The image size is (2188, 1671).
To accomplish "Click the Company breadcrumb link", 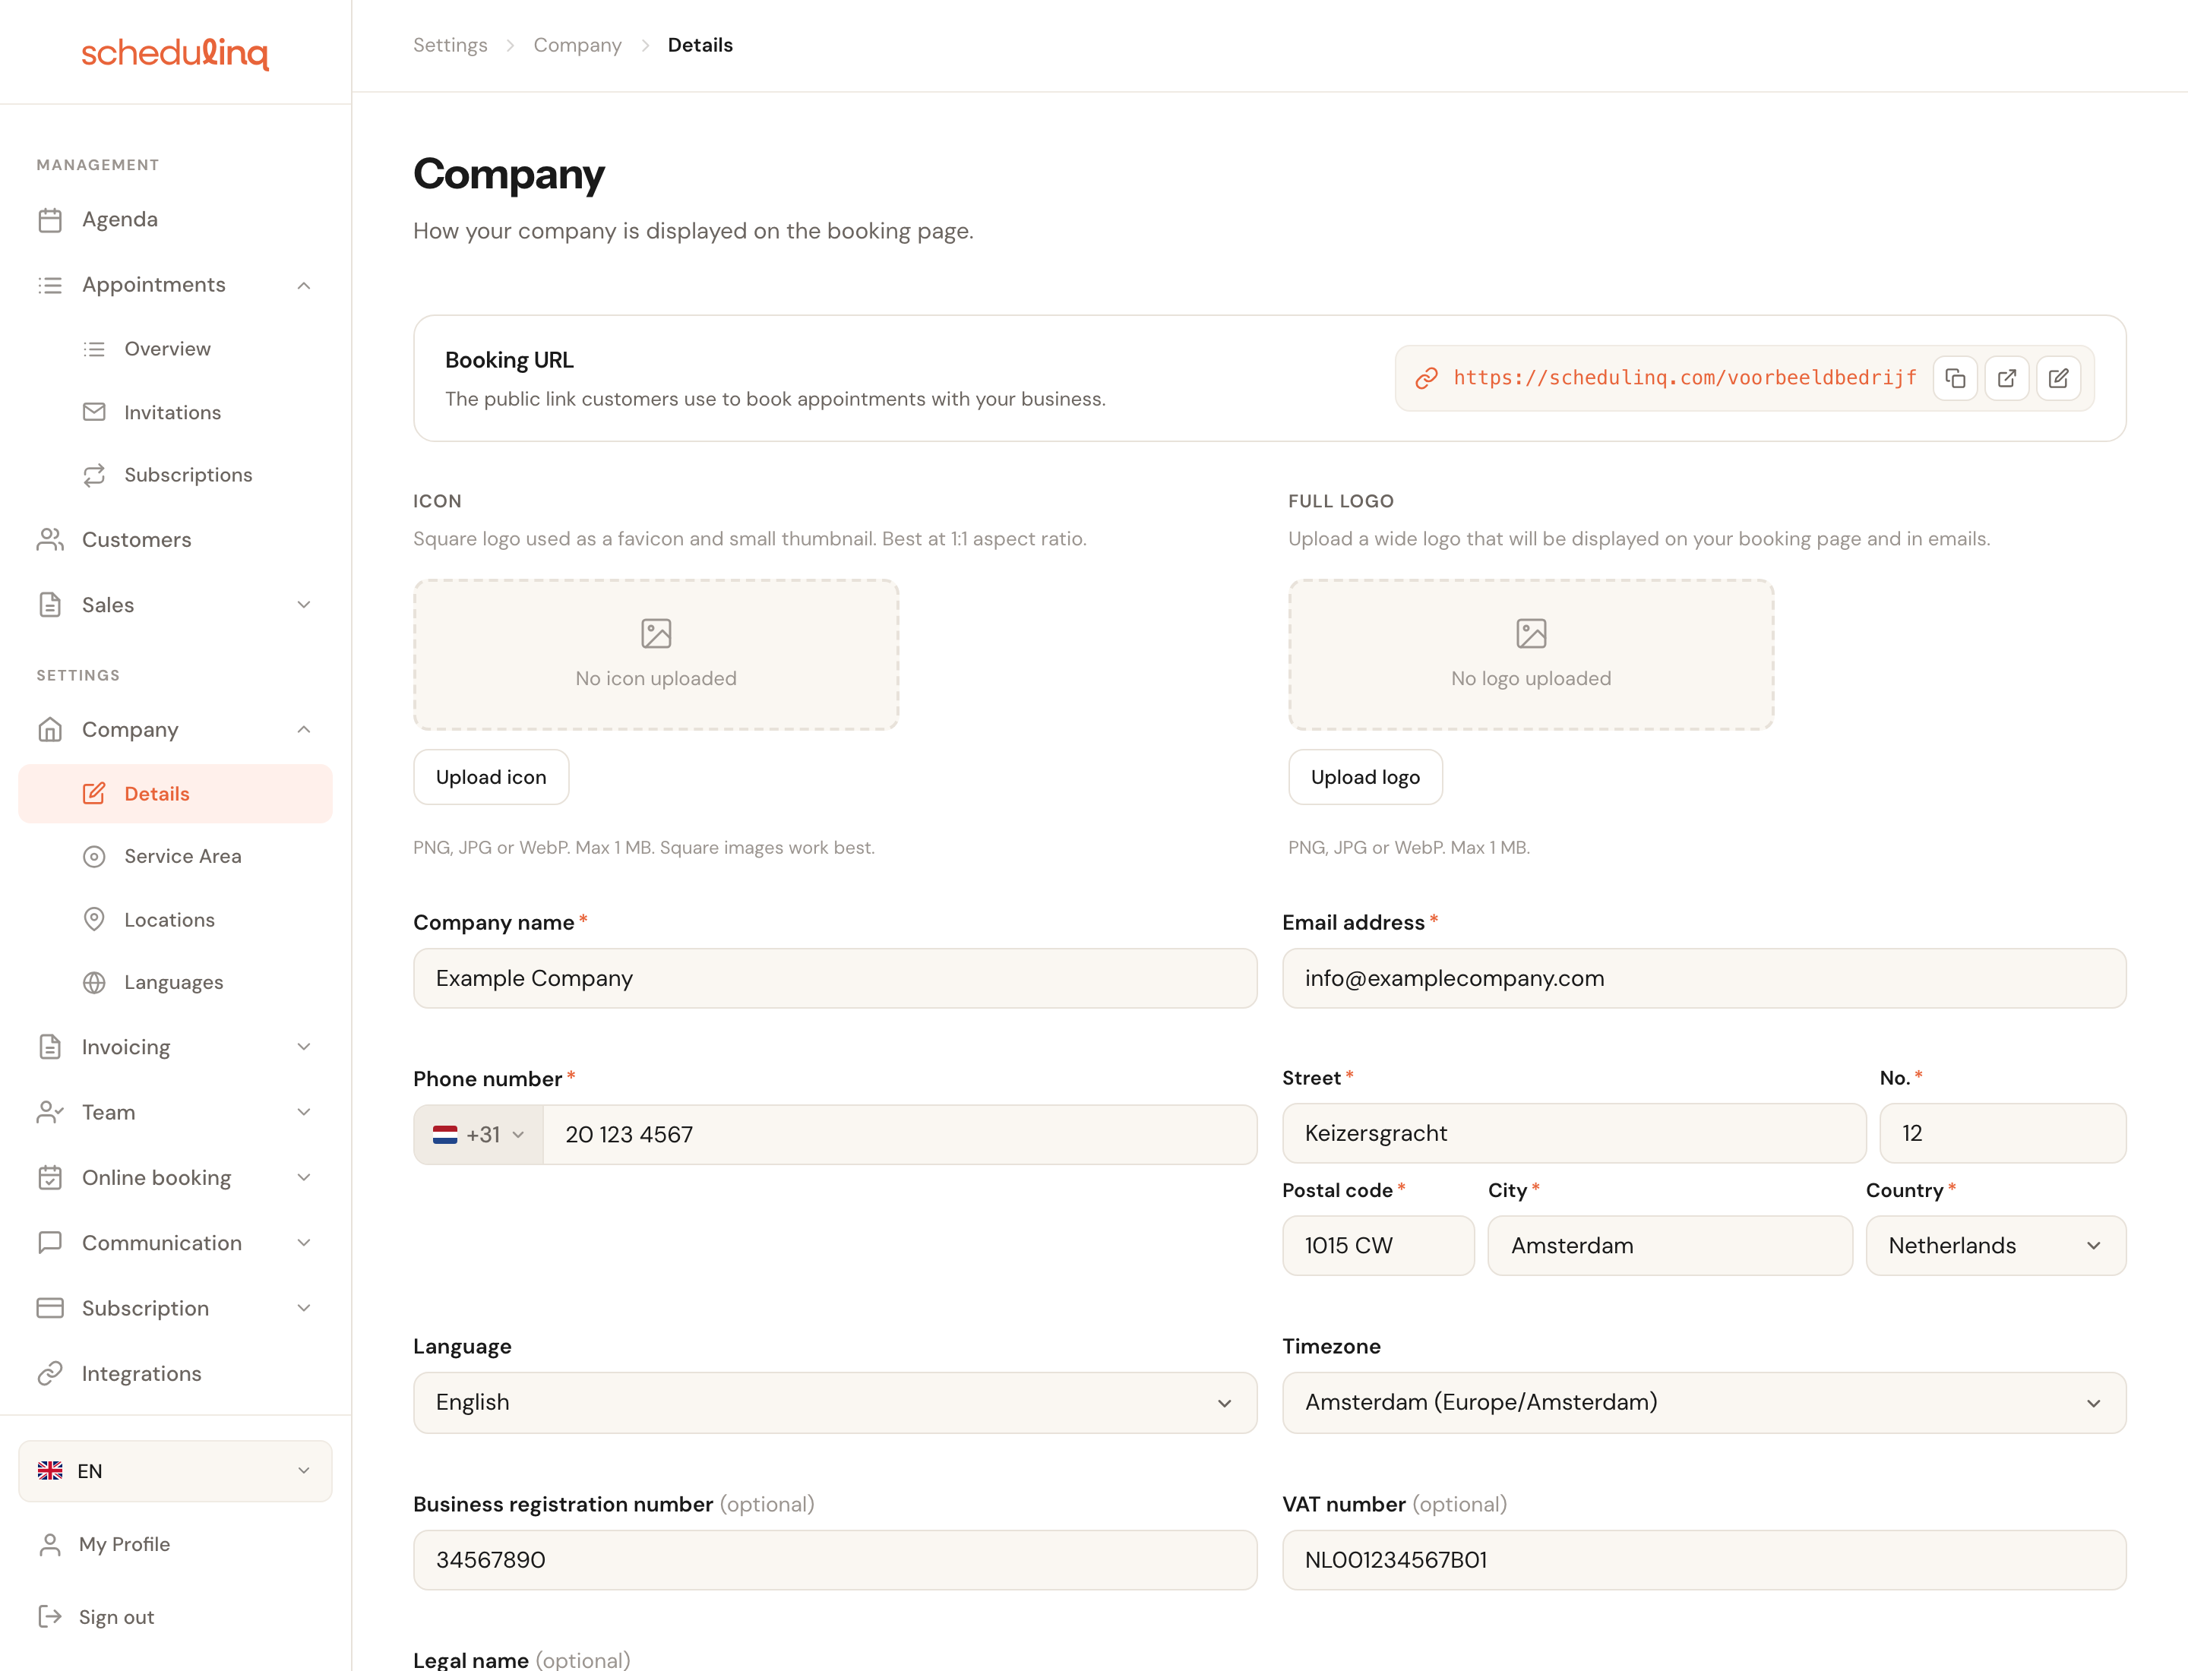I will pos(577,45).
